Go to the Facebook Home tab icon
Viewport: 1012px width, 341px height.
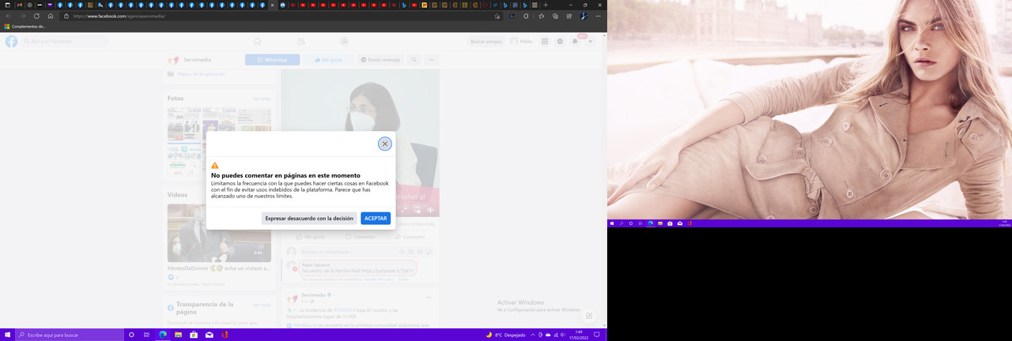tap(257, 41)
